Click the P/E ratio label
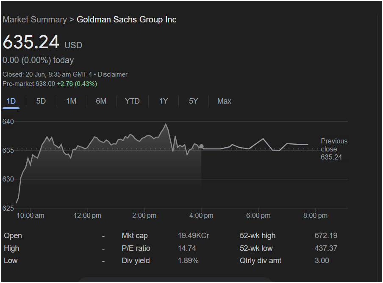This screenshot has width=383, height=283. coord(136,248)
